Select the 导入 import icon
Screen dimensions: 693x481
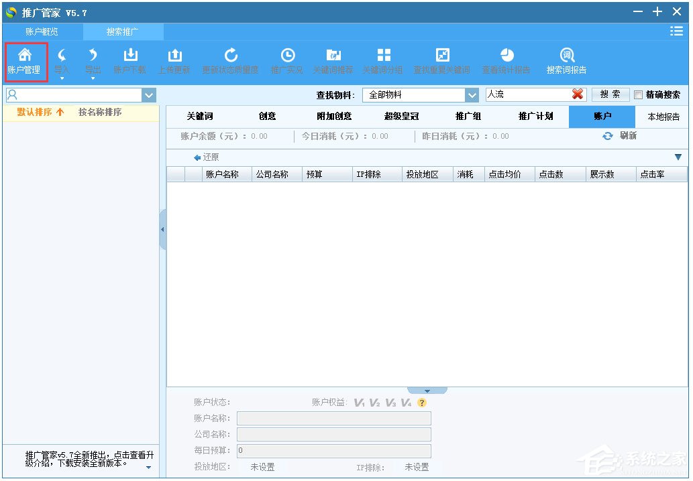[61, 61]
